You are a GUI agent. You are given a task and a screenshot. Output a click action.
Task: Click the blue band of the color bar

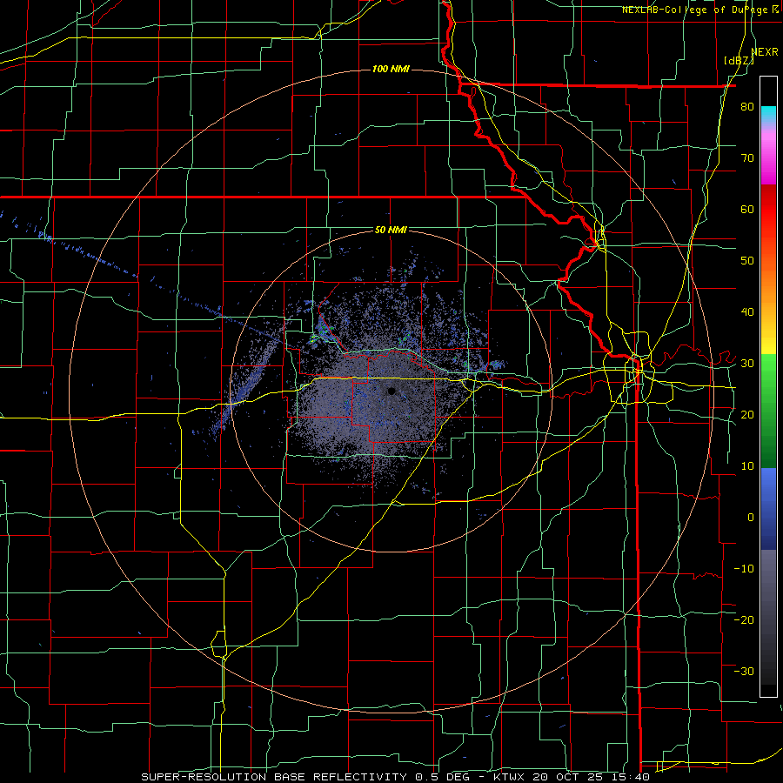768,508
